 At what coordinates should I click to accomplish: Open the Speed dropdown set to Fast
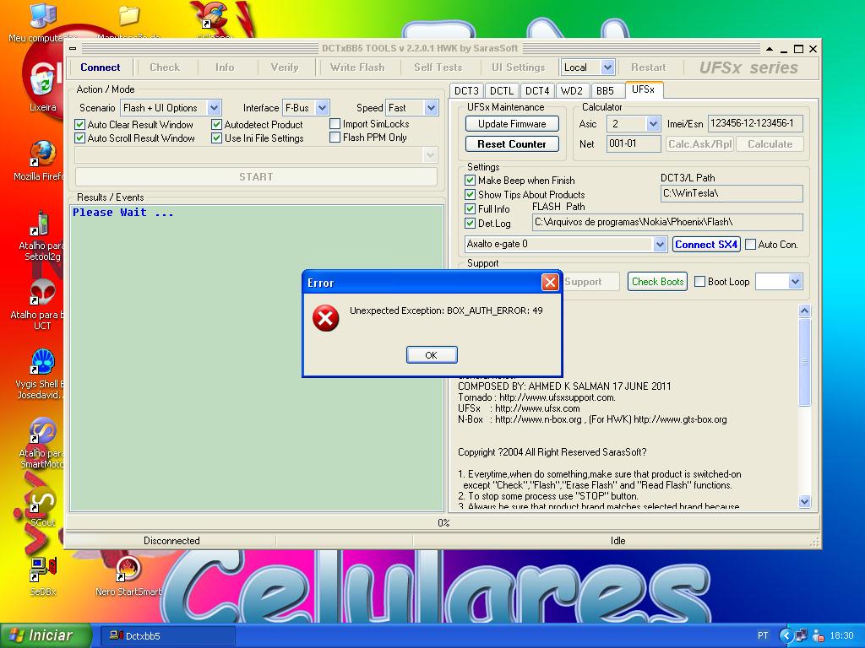(432, 107)
